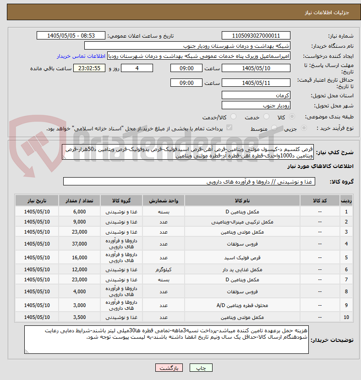Click the remaining time field 23:02:55
Screen dimensions: 361x380
click(89, 68)
